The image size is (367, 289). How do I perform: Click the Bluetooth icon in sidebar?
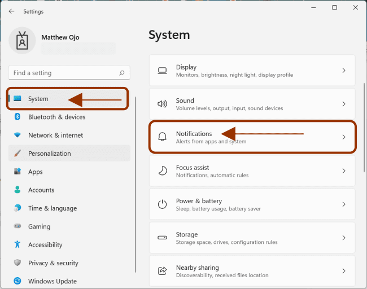18,116
